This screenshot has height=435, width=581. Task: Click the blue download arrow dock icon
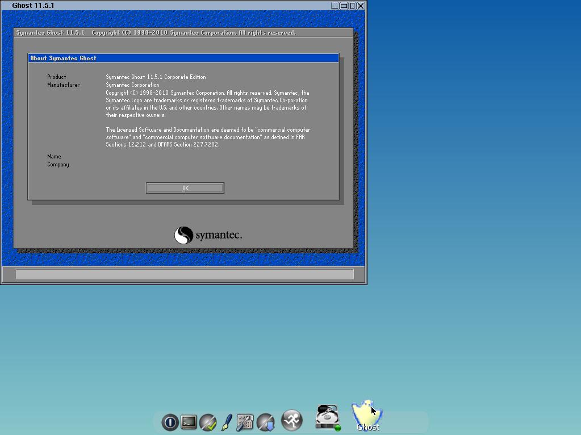pyautogui.click(x=266, y=422)
